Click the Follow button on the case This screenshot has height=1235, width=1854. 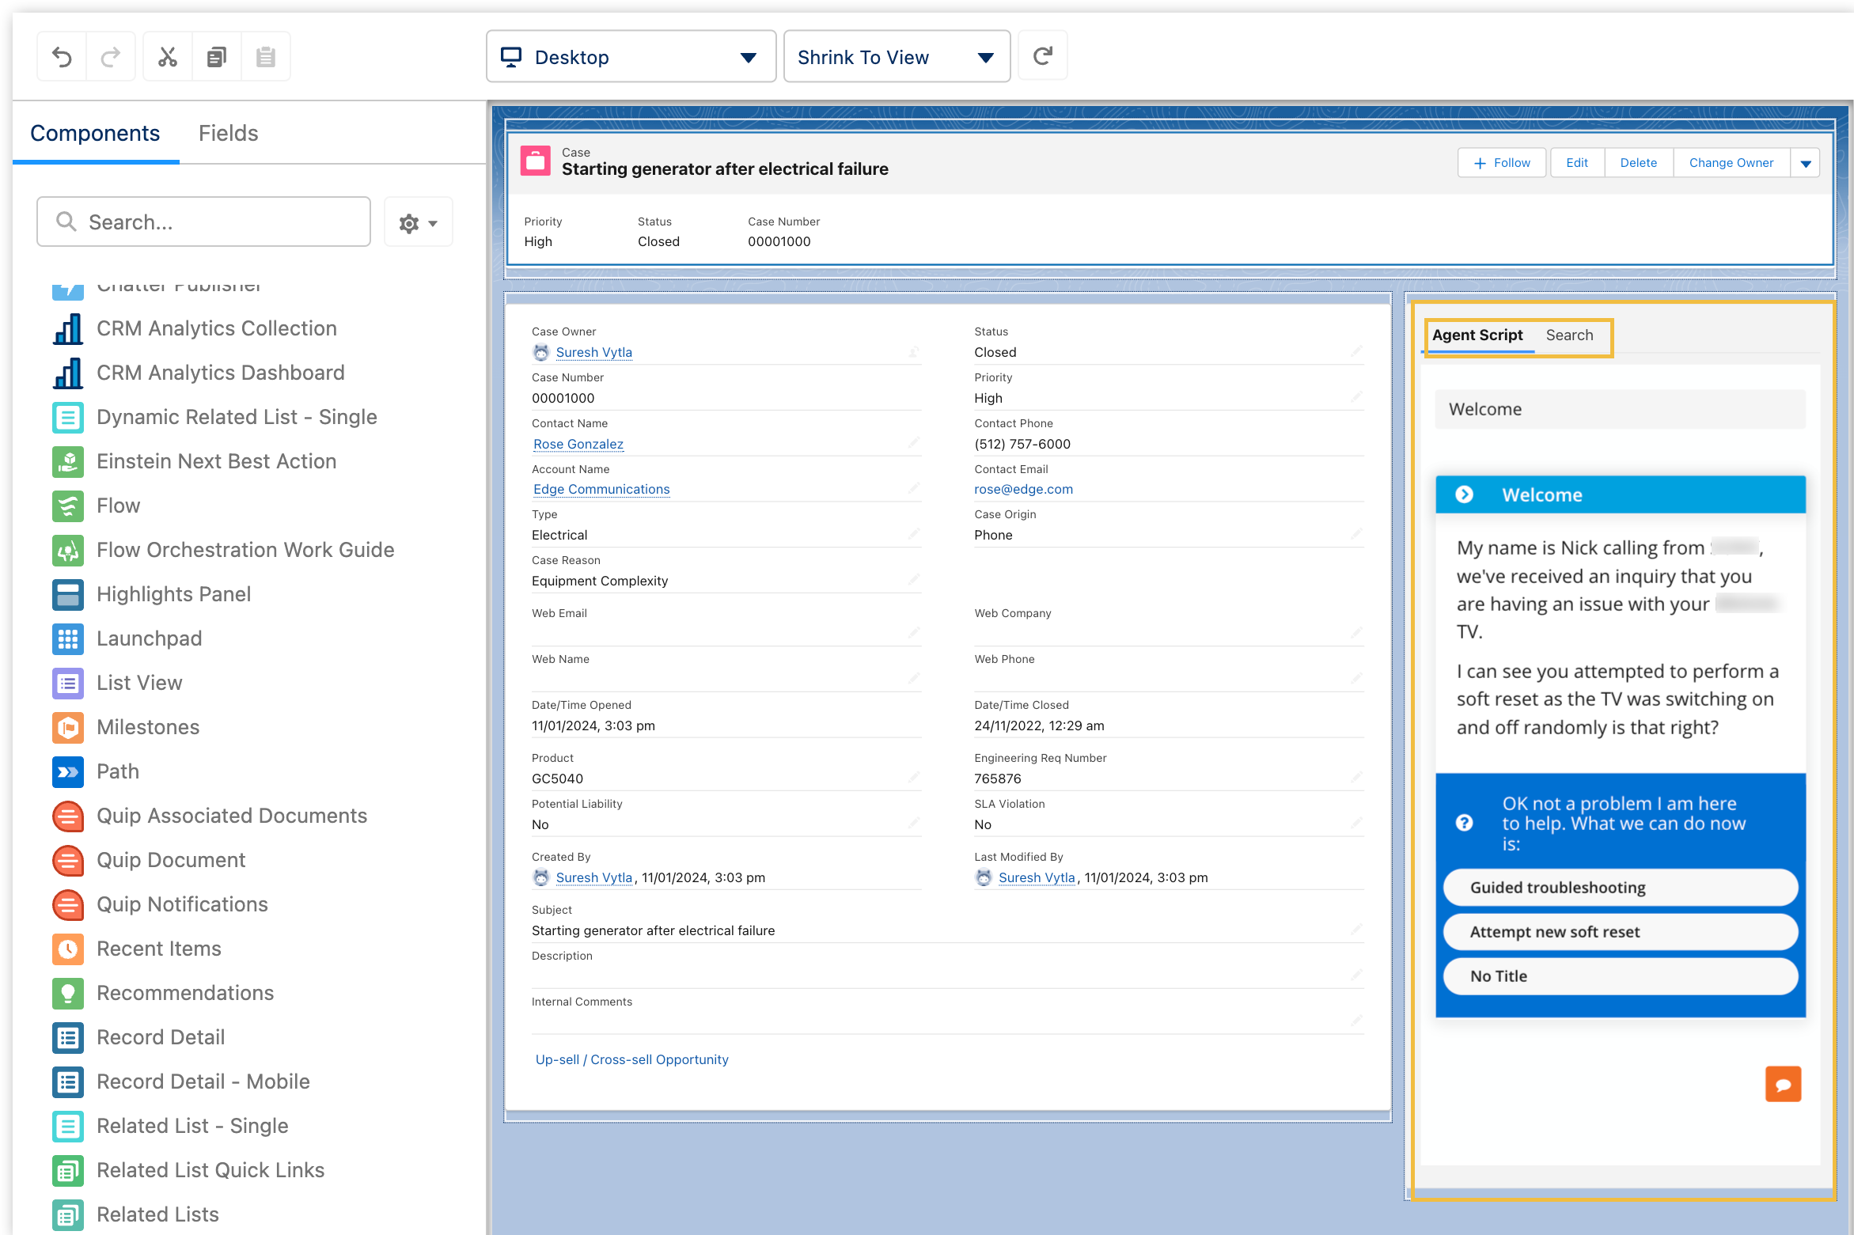pos(1501,162)
